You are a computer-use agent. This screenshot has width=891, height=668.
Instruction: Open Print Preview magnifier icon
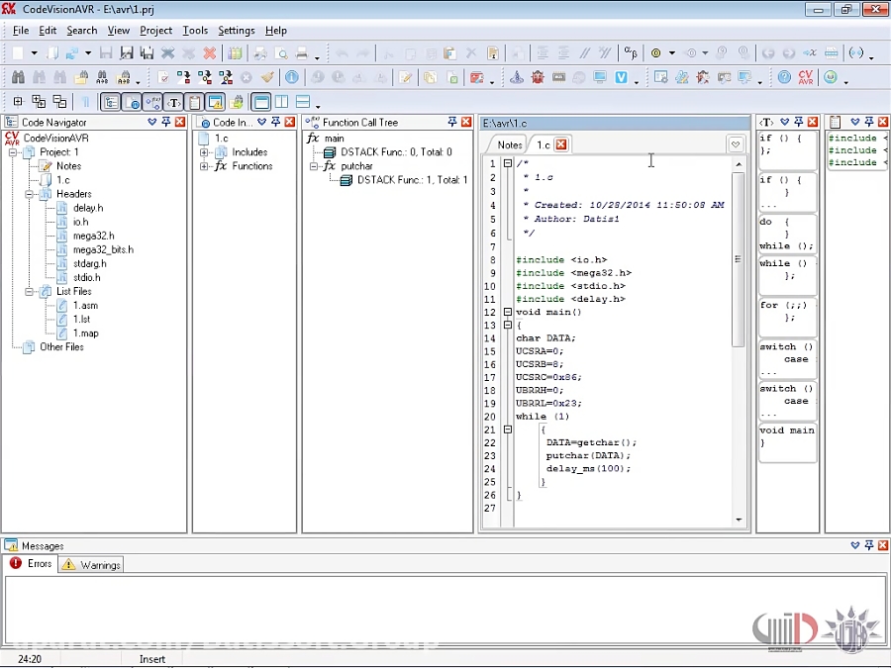281,52
